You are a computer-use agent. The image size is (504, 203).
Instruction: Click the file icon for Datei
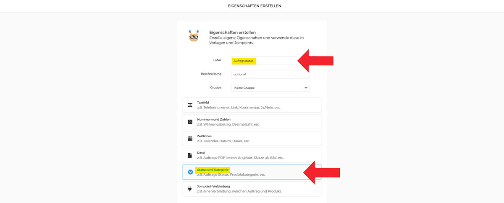tap(190, 155)
